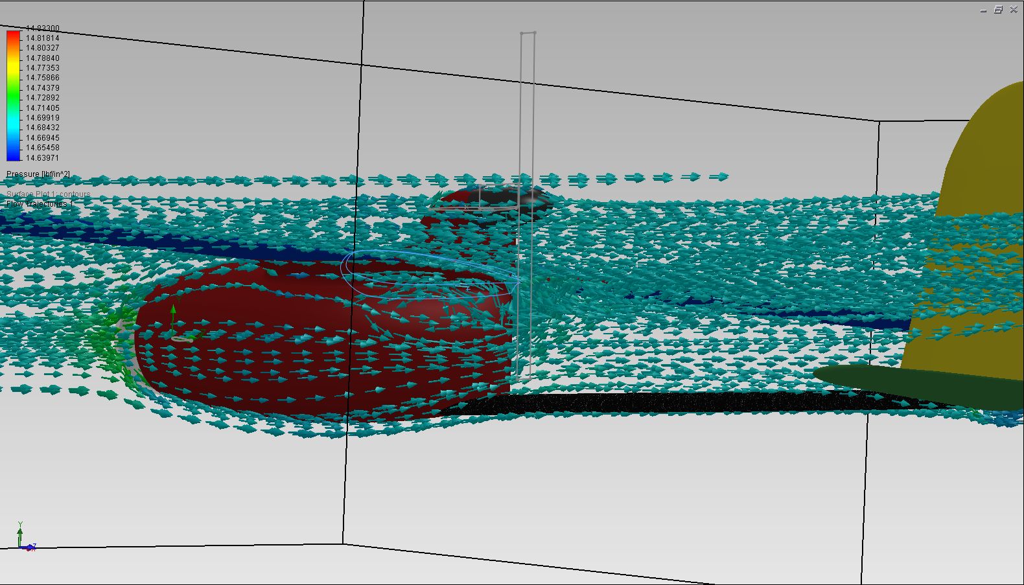
Task: Select the legend minimum value 14.63971
Action: pyautogui.click(x=42, y=157)
